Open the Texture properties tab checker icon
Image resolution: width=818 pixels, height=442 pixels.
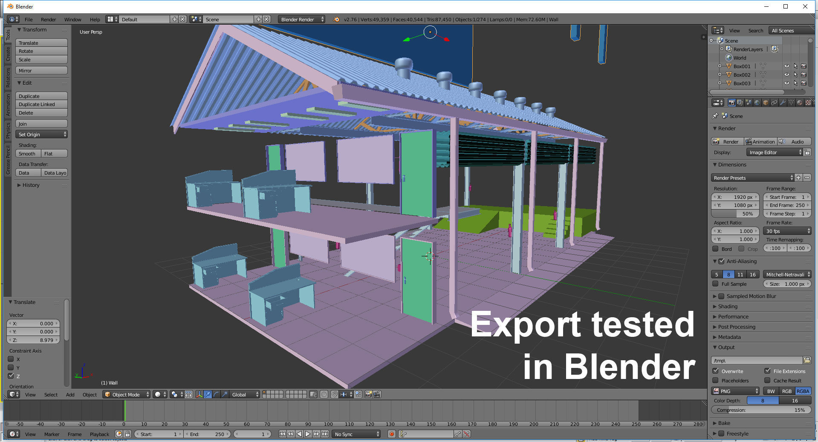point(808,103)
